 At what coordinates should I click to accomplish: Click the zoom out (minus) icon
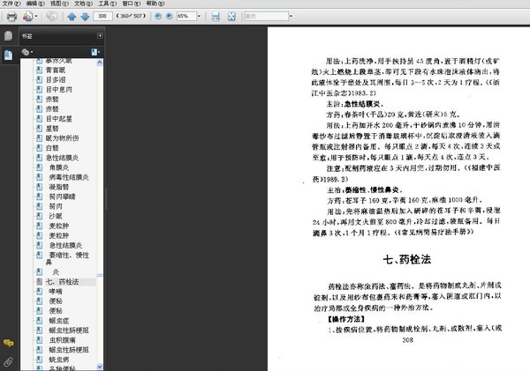(x=158, y=16)
